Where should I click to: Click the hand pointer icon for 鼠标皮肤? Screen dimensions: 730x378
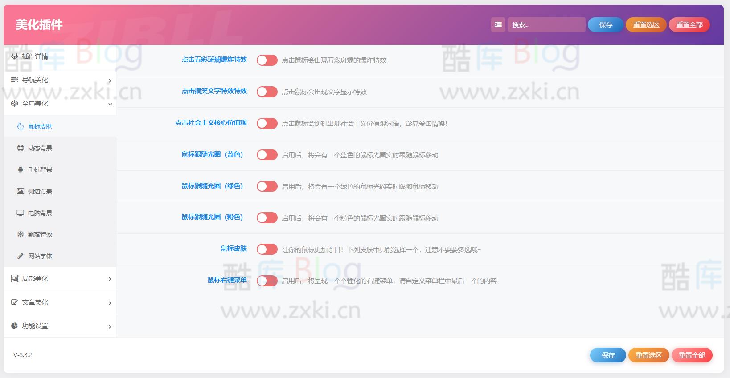[x=21, y=126]
